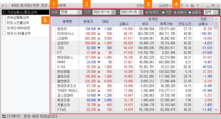Click the vertical scrollbar thumb
The width and height of the screenshot is (221, 119).
(x=216, y=25)
